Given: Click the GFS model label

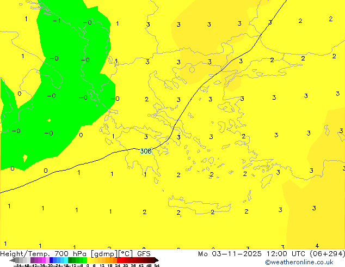Looking at the screenshot, I should (144, 254).
